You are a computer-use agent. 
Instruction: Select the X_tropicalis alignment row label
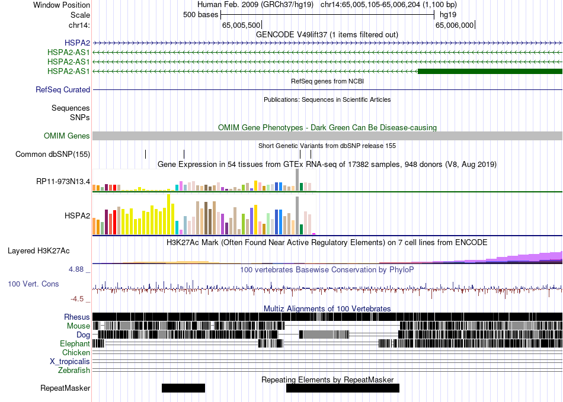(x=70, y=362)
